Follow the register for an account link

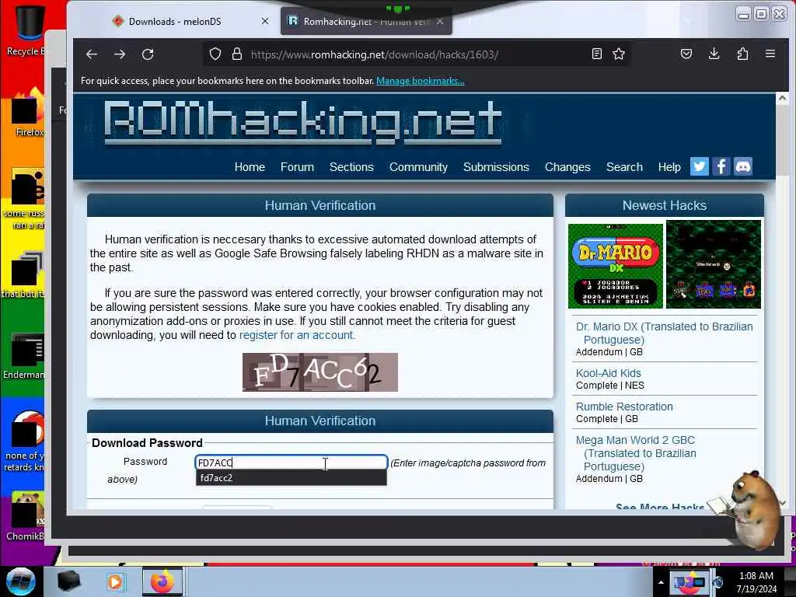coord(297,335)
